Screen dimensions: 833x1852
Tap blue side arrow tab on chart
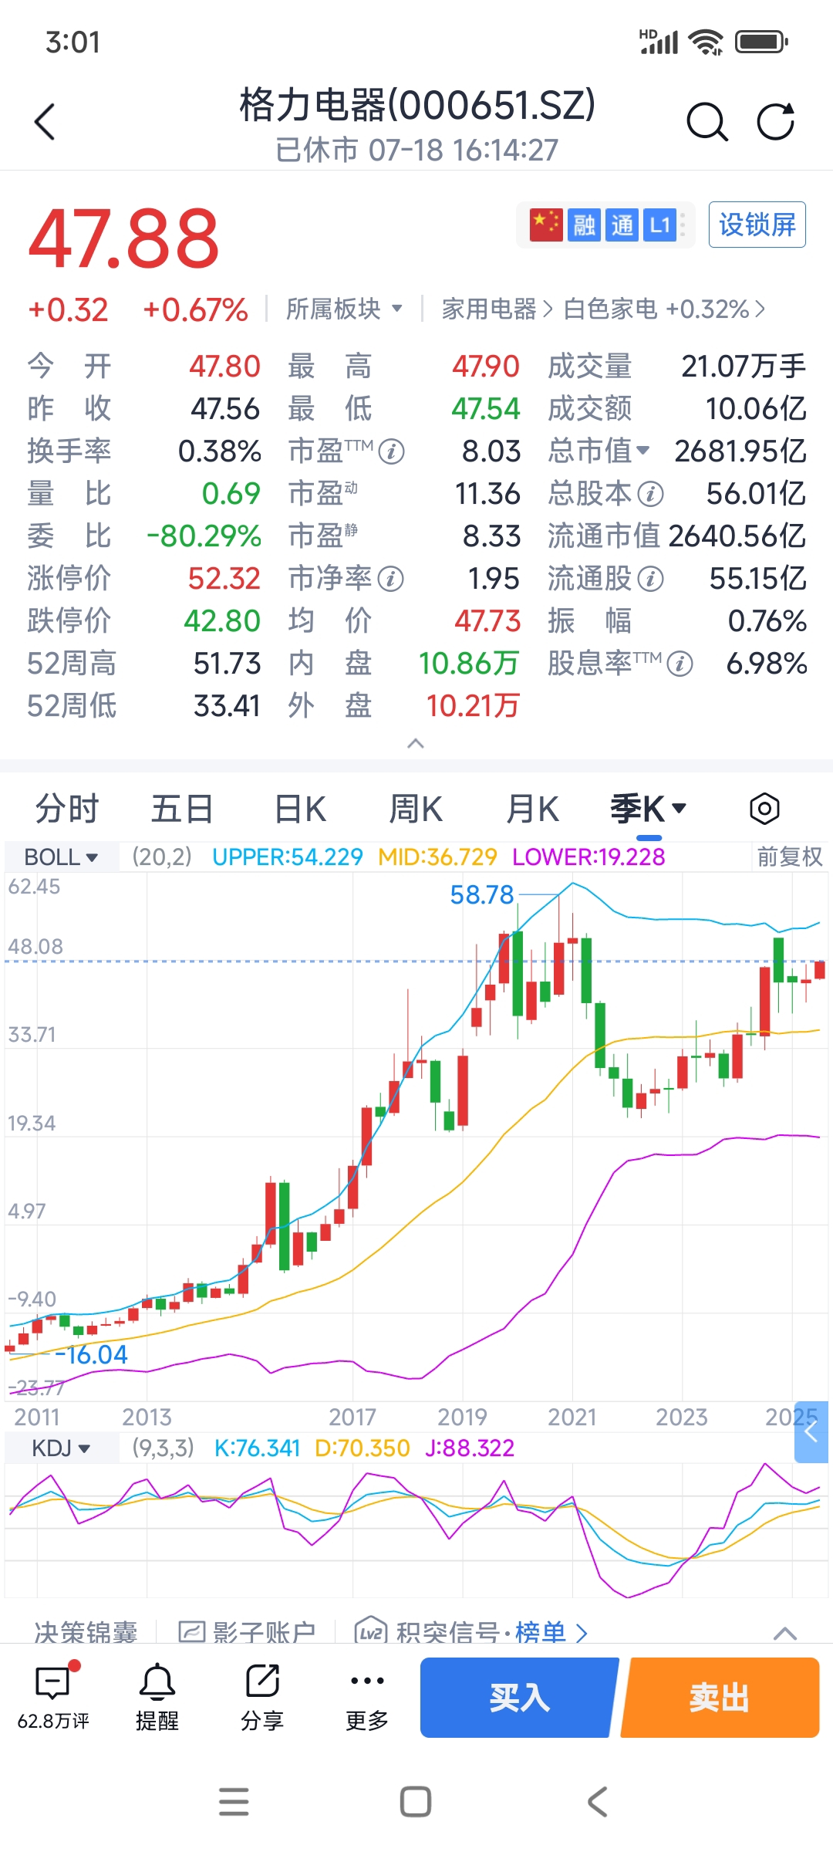pos(811,1432)
